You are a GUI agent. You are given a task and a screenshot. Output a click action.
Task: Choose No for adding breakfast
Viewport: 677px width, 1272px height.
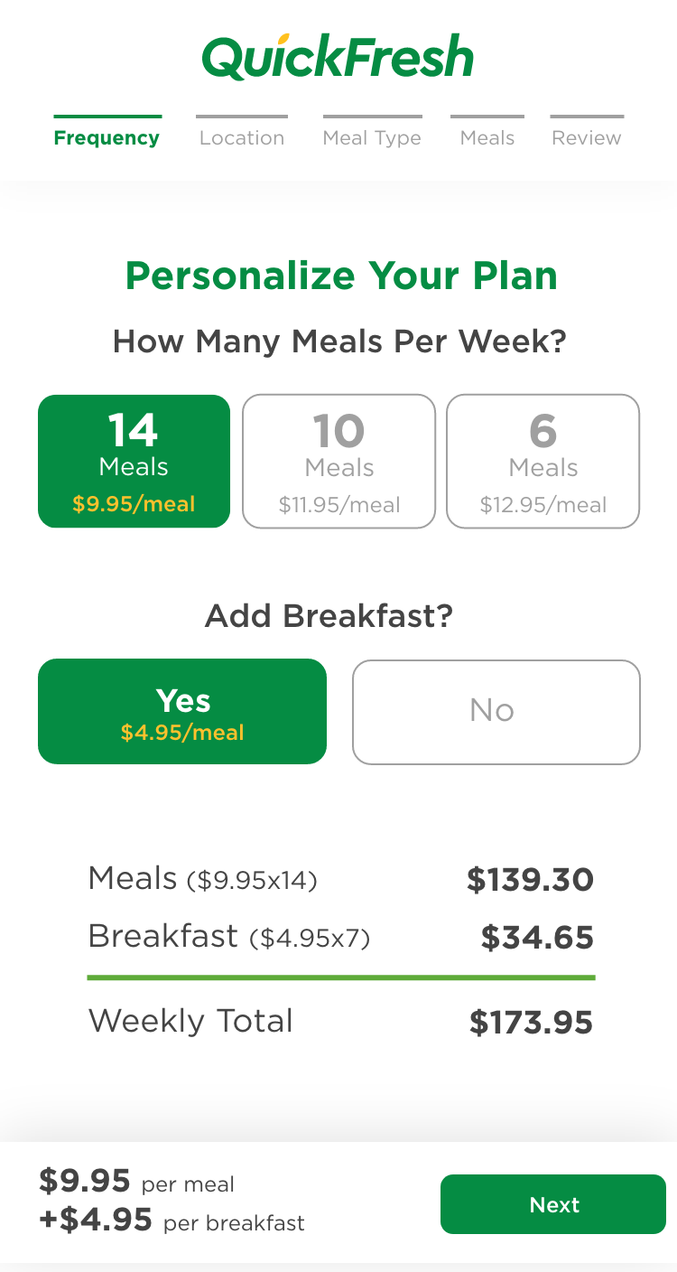coord(496,712)
